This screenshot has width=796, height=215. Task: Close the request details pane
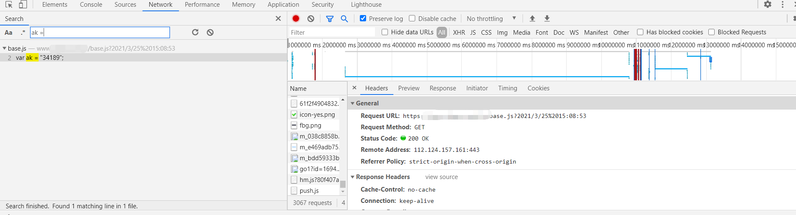[354, 88]
